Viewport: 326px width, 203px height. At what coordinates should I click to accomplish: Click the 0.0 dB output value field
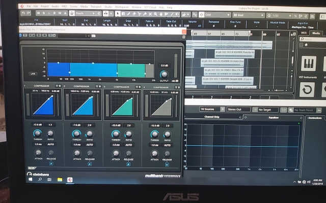coord(164,65)
